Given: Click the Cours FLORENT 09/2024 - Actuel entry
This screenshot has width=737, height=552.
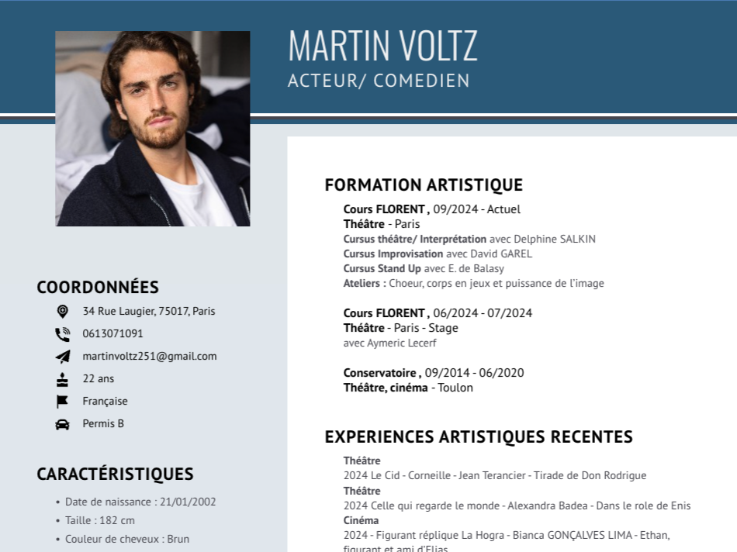Looking at the screenshot, I should coord(432,209).
